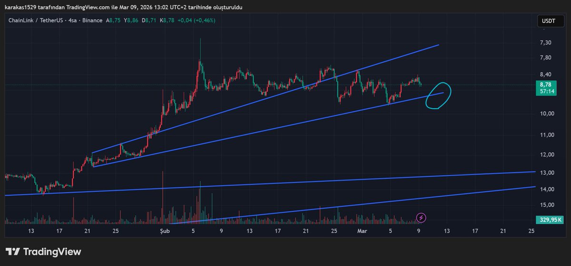Click the 15,00 price axis label

[546, 205]
